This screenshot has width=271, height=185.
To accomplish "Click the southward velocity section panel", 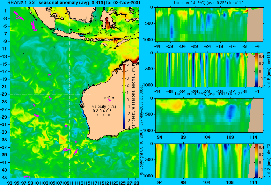I will (209, 161).
